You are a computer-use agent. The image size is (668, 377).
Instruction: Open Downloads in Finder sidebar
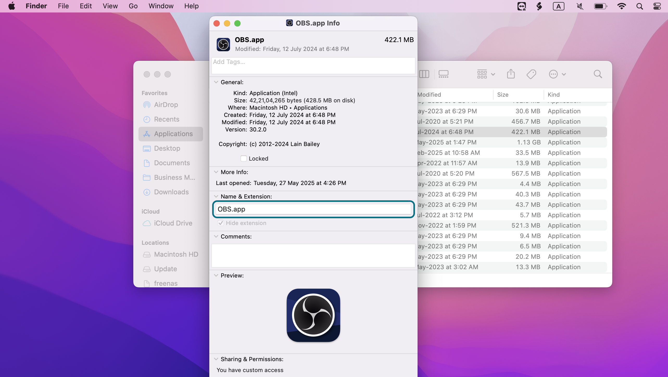(171, 192)
